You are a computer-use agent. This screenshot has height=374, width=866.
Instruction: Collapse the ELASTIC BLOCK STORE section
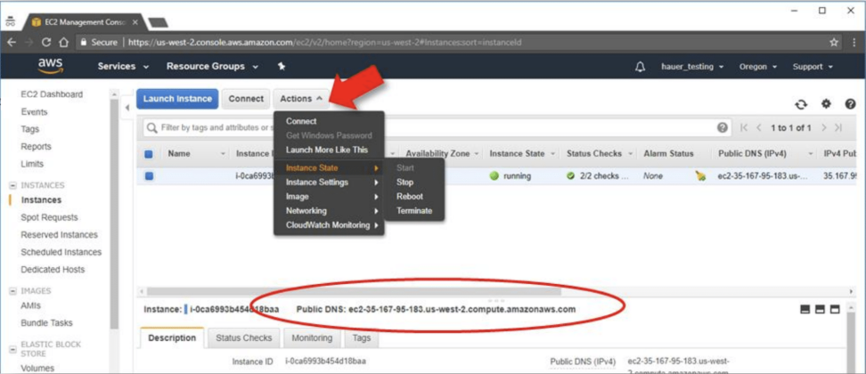pyautogui.click(x=12, y=349)
